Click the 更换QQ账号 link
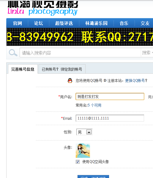The image size is (153, 178). pos(135,81)
